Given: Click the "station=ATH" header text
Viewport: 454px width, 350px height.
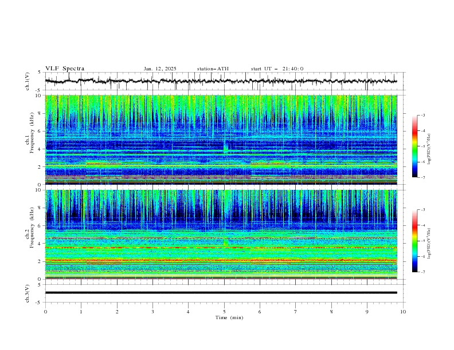Looking at the screenshot, I should (213, 69).
